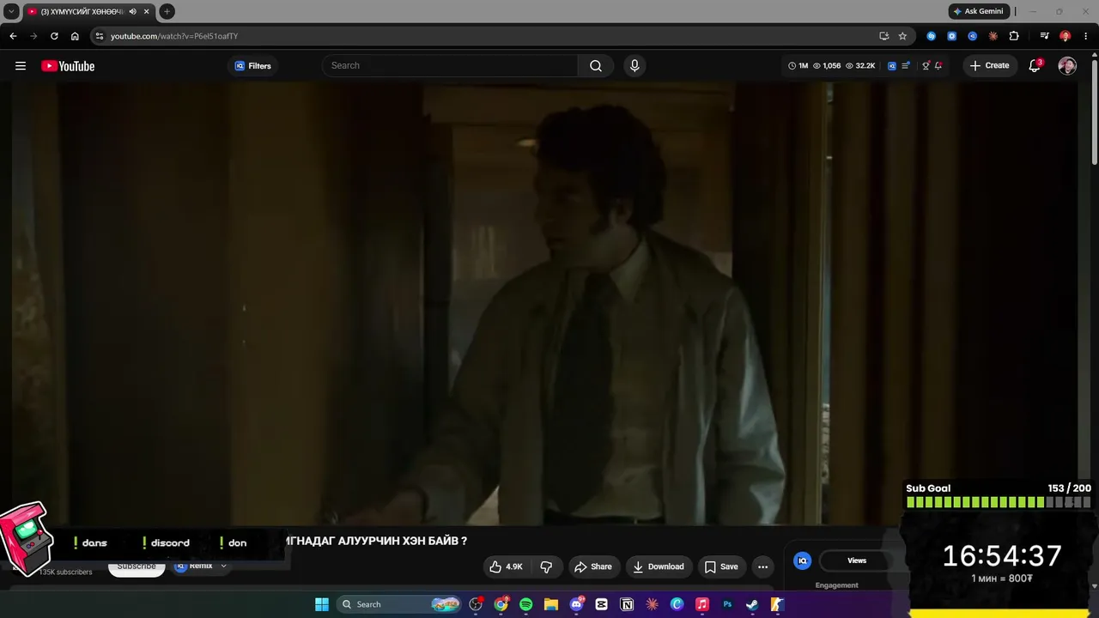
Task: Select the Views tab in vidIQ panel
Action: point(857,560)
